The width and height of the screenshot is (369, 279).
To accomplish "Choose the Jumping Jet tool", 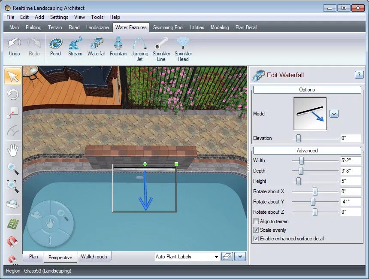I will point(140,49).
